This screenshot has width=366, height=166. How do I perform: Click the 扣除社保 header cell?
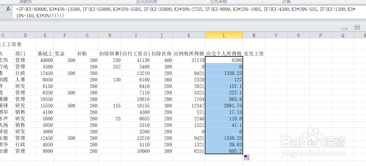pos(161,54)
